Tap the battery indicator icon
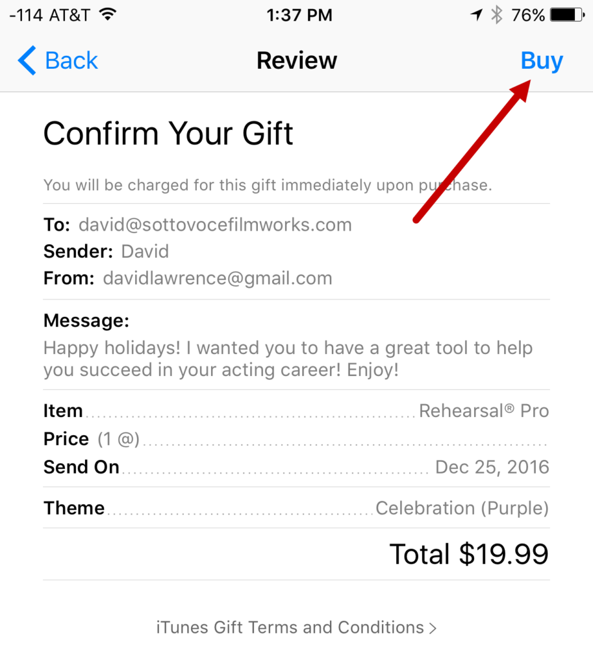 (567, 15)
